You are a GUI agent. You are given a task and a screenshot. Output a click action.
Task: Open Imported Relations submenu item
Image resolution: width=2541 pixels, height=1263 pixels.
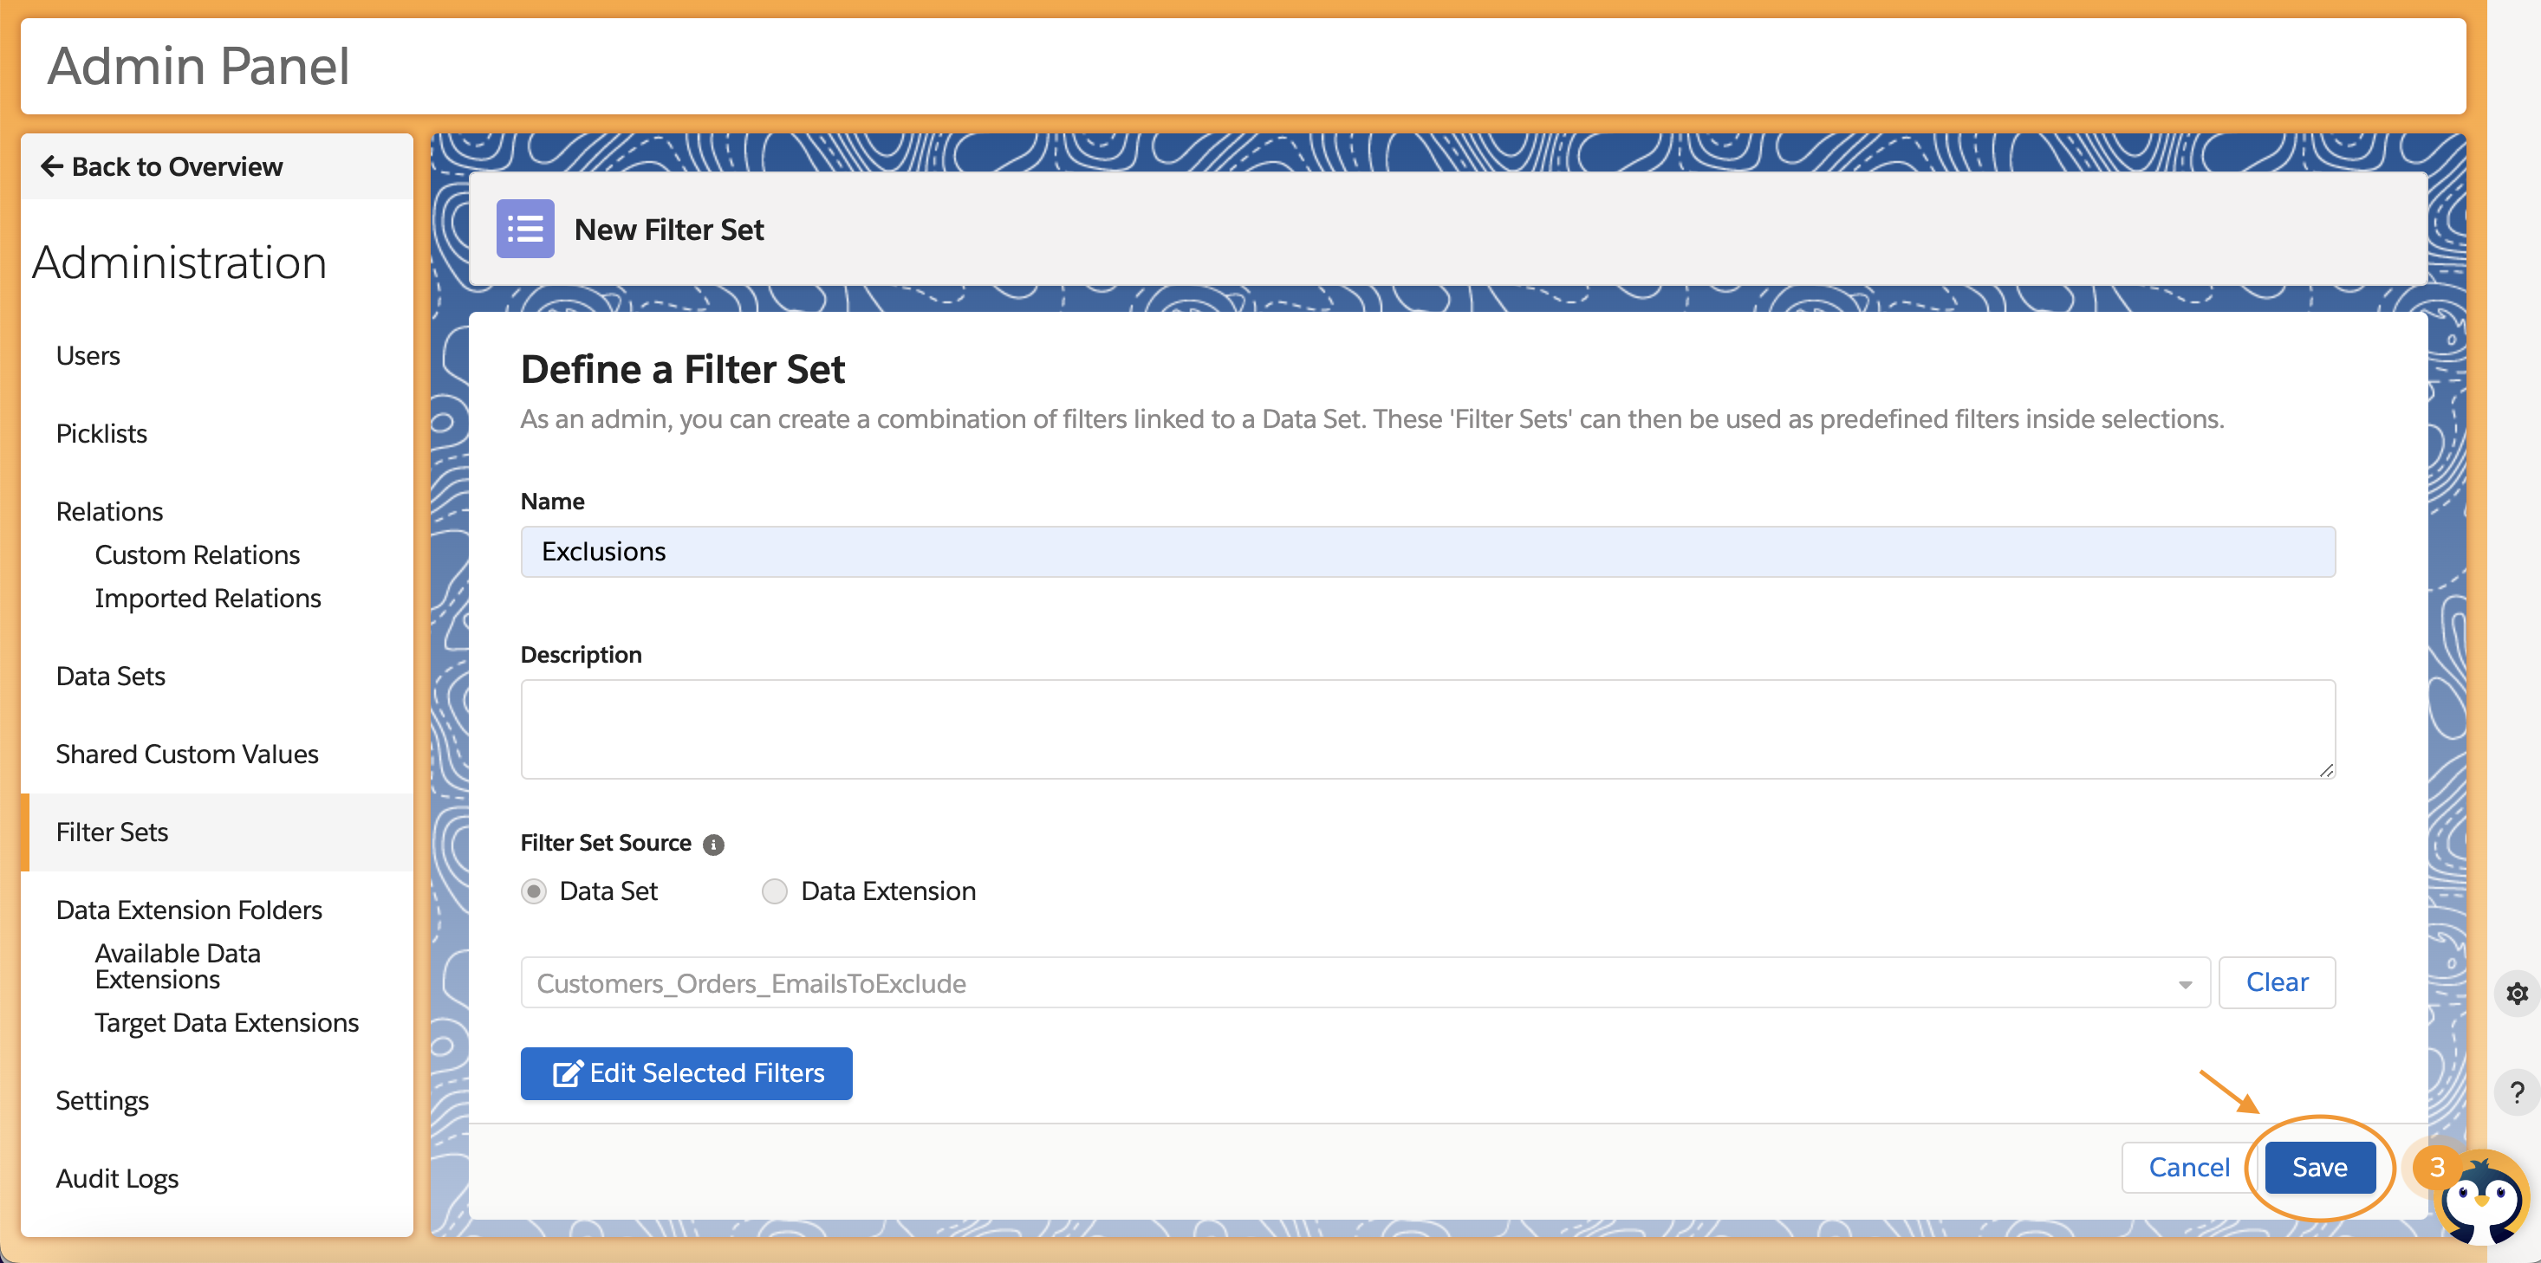pos(208,598)
